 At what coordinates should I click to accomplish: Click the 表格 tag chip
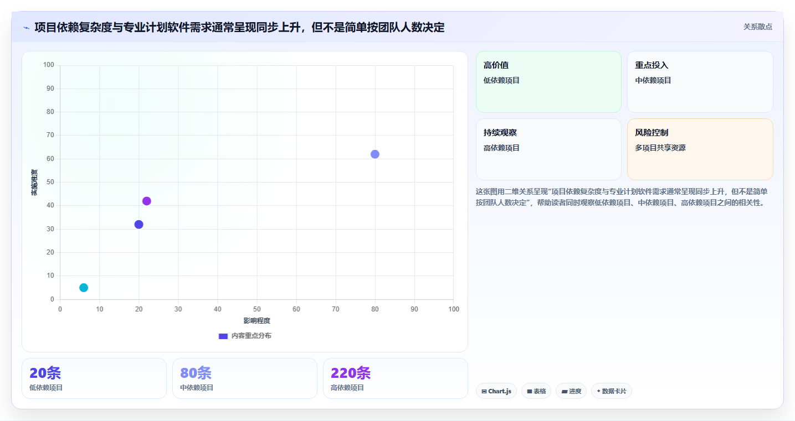[x=536, y=391]
